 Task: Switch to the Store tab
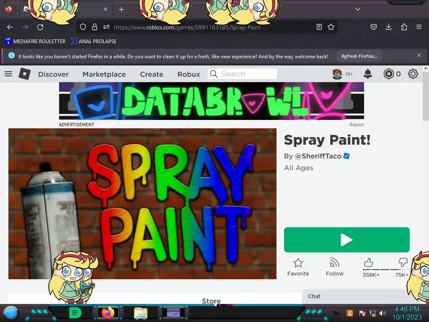click(211, 301)
